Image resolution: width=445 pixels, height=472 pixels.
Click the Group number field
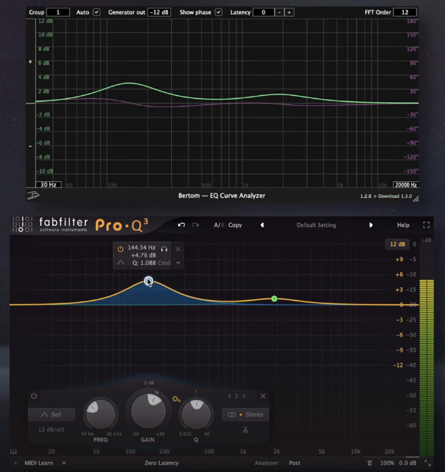(x=58, y=12)
